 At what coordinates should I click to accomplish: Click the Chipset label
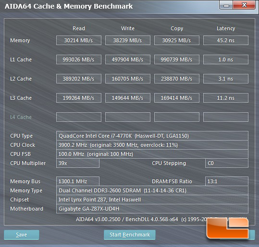pos(19,200)
